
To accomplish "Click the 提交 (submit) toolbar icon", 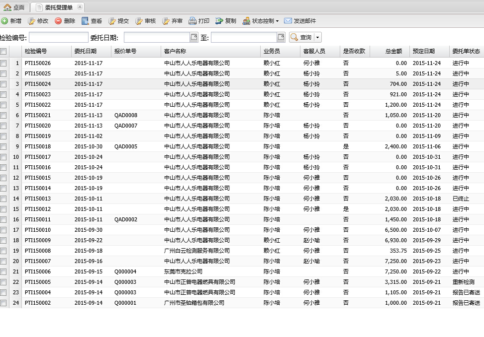I will point(112,21).
